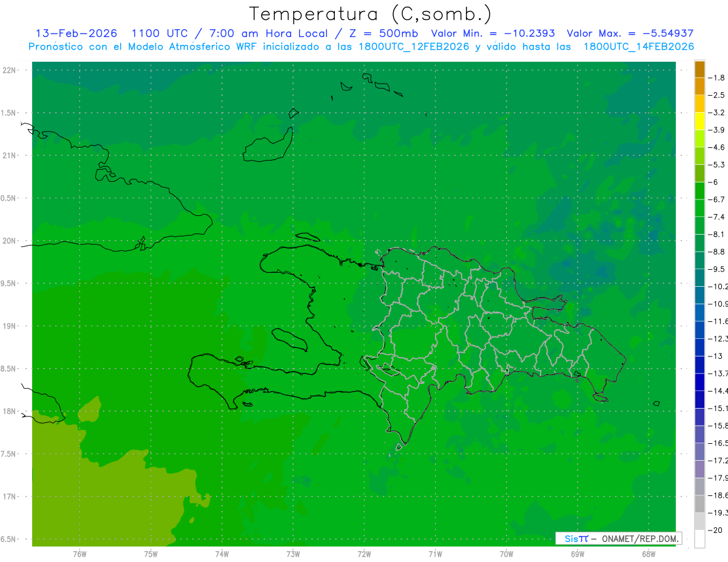Click the 74W longitude label
The image size is (728, 562).
point(221,554)
